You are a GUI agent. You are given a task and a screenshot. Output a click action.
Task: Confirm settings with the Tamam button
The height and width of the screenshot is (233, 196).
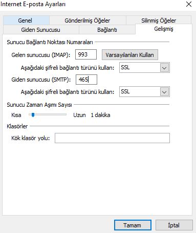(x=133, y=225)
